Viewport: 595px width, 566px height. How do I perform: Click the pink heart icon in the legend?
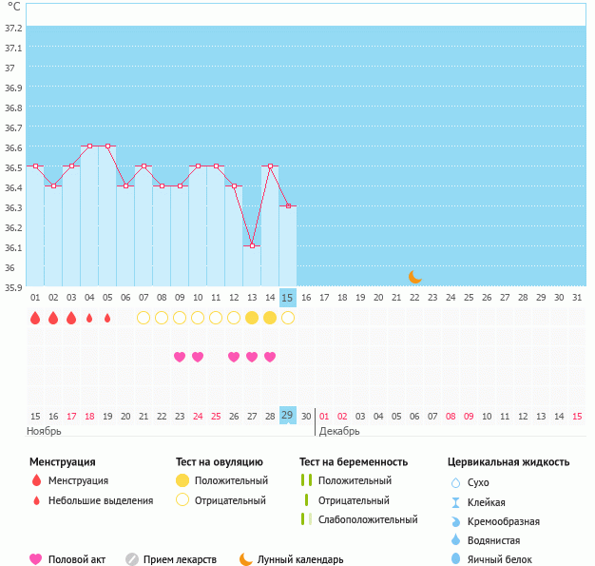coord(36,559)
